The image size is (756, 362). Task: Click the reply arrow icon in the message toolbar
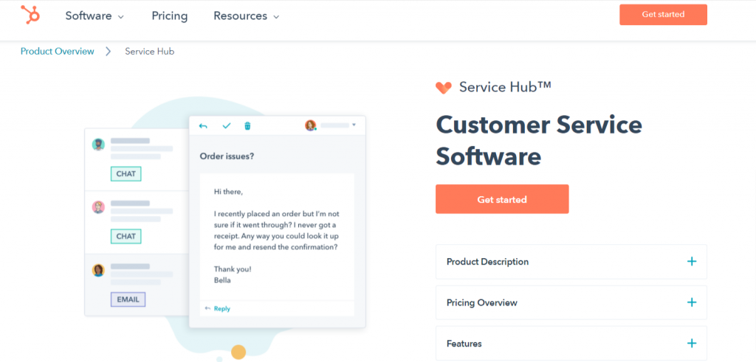click(204, 126)
